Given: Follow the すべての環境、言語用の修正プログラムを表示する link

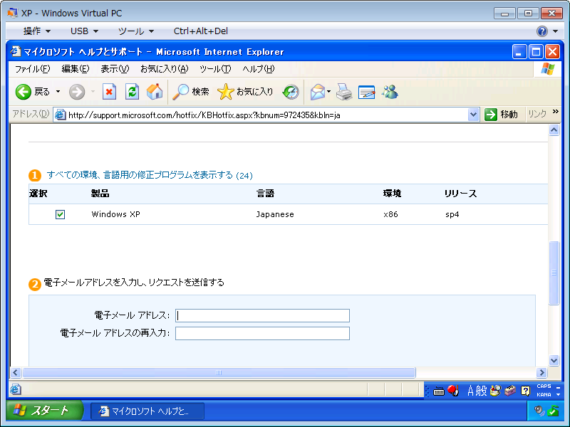Looking at the screenshot, I should coord(150,175).
